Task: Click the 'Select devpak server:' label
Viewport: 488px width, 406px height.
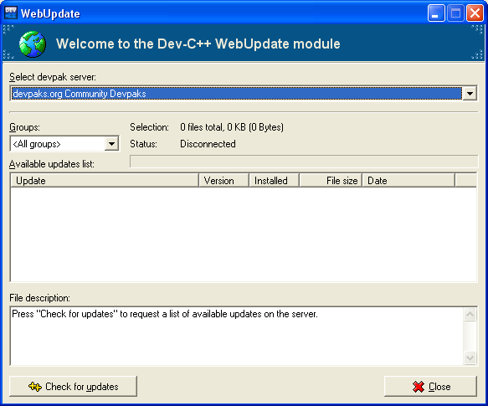Action: click(53, 77)
